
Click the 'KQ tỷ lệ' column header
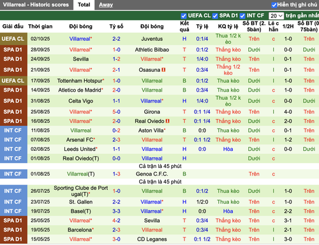point(228,27)
